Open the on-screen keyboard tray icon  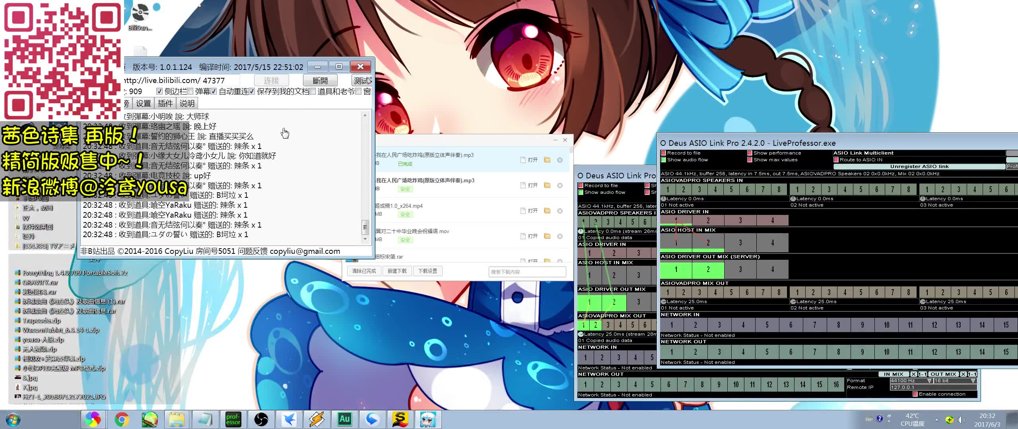pos(869,419)
